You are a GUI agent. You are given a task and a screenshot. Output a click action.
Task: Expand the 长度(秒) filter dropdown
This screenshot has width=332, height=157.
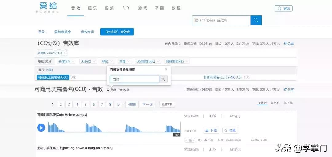pyautogui.click(x=66, y=62)
